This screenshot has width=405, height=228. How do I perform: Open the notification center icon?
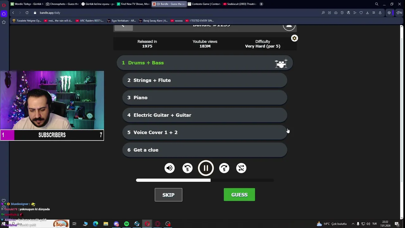coord(397,224)
